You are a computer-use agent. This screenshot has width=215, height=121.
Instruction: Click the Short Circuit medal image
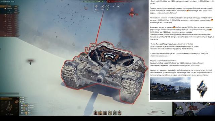click(x=202, y=89)
